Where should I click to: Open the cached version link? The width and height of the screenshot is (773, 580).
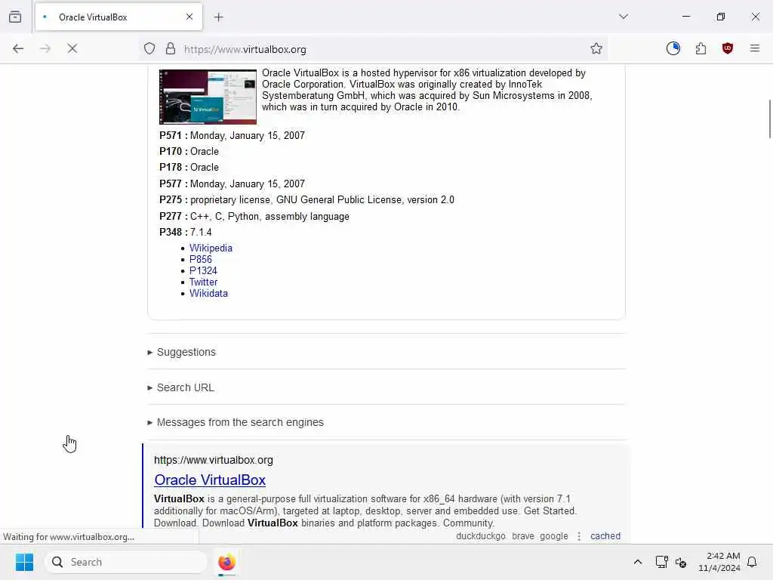pyautogui.click(x=605, y=536)
